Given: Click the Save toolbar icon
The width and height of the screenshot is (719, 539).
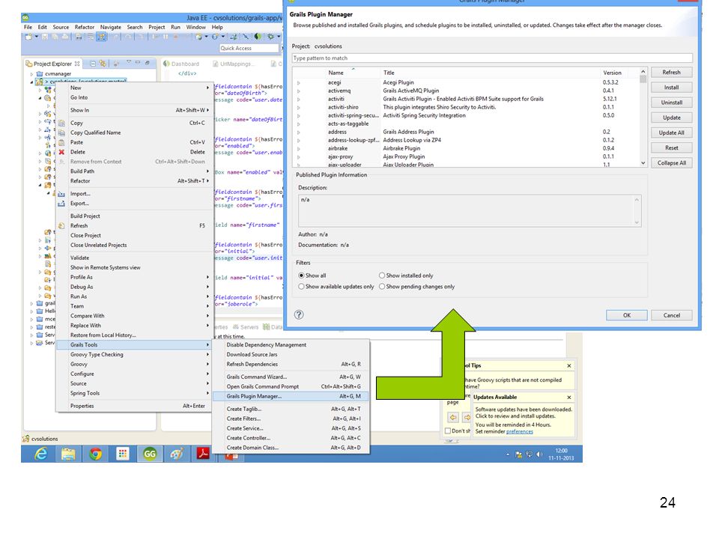Looking at the screenshot, I should coord(44,37).
